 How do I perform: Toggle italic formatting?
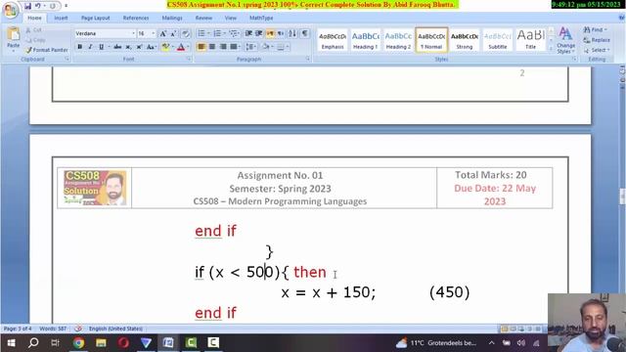tap(91, 47)
